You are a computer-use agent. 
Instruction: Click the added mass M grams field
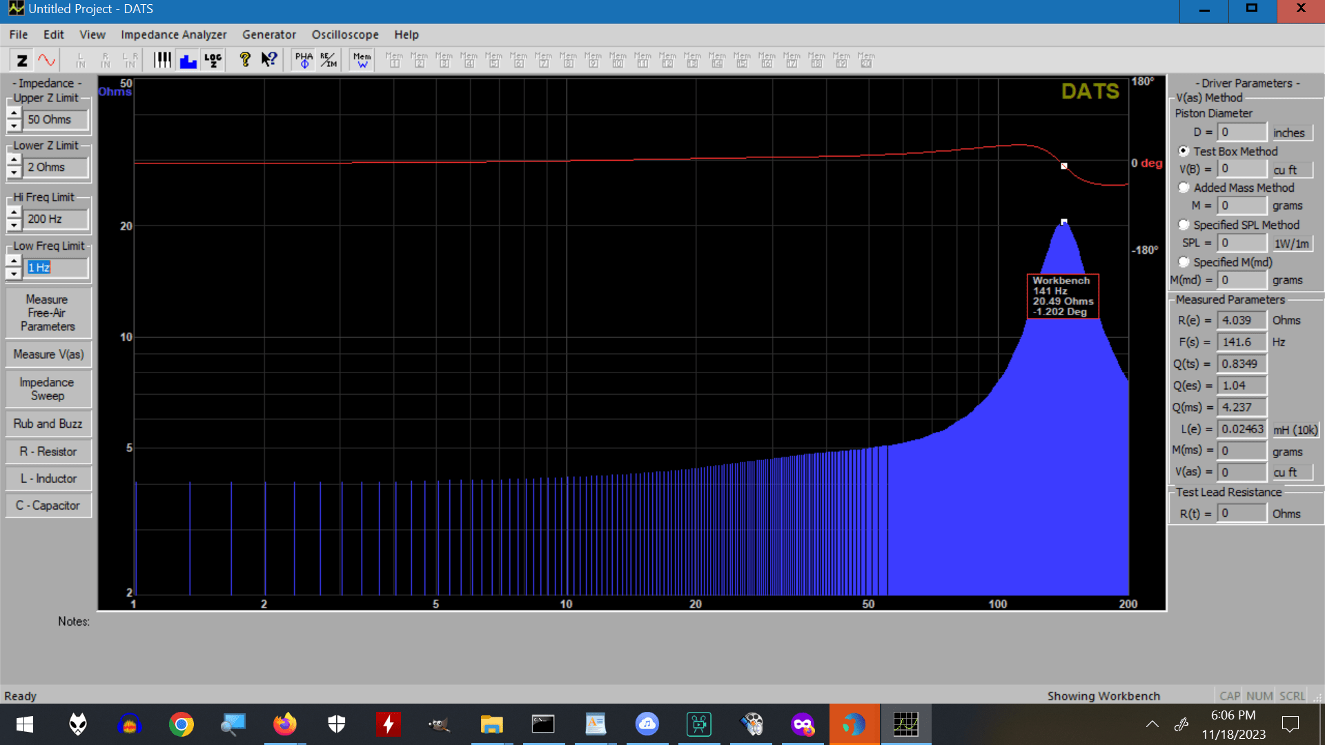(x=1241, y=206)
